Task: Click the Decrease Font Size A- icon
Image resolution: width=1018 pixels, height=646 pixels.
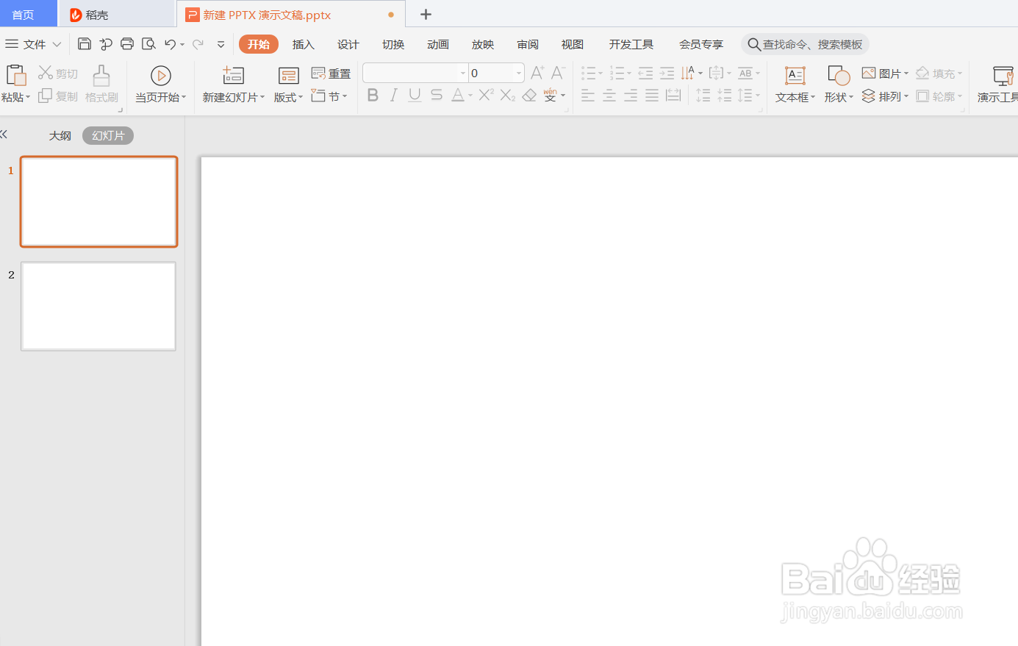Action: (558, 73)
